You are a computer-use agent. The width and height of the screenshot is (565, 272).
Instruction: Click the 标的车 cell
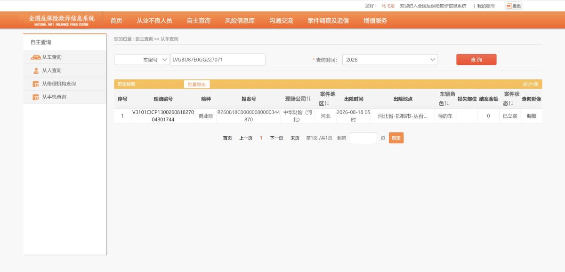[x=445, y=116]
